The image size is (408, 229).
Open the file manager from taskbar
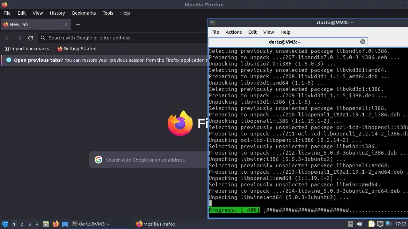coord(46,224)
